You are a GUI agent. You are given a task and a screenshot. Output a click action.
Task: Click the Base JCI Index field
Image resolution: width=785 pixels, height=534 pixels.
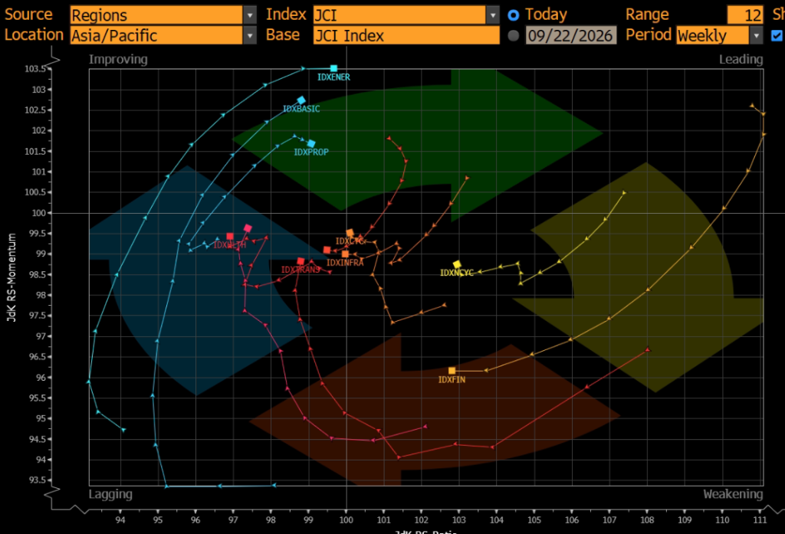[406, 35]
